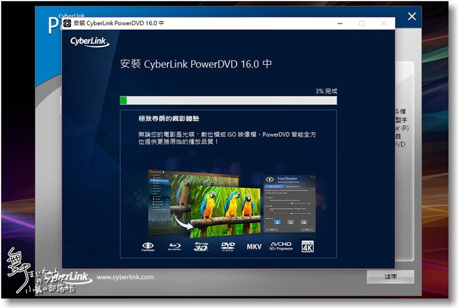The image size is (458, 308).
Task: Click the 安裝 CyberLink PowerDVD 16.0 中 heading
Action: 196,64
